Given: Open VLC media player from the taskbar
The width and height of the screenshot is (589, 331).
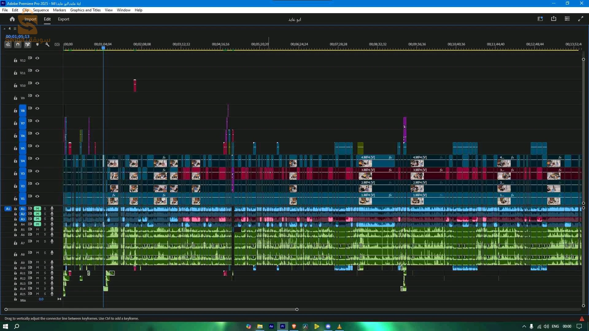Looking at the screenshot, I should click(339, 326).
